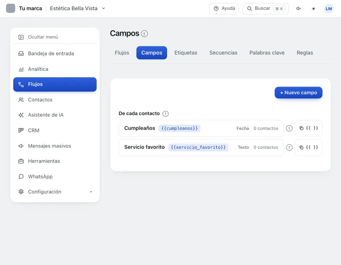This screenshot has height=265, width=341.
Task: Open the Palabras clave tab
Action: point(267,53)
